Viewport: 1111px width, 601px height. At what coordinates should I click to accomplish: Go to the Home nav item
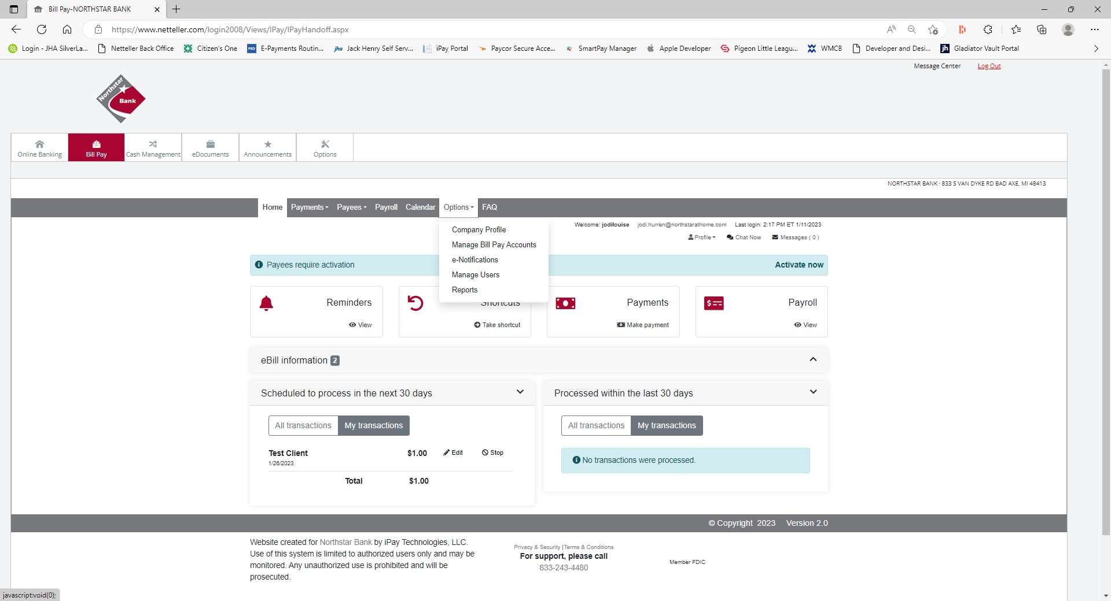pyautogui.click(x=272, y=207)
